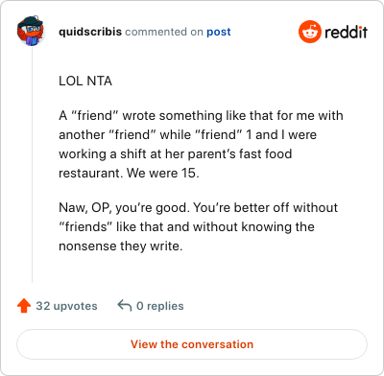Click the line beginning 'another "friend" while'

(188, 134)
